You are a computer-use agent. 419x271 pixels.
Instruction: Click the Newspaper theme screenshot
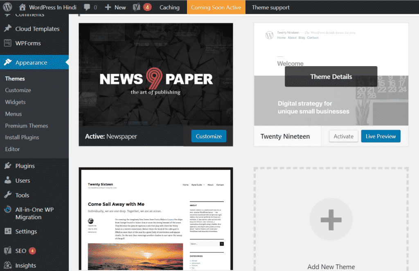[156, 74]
